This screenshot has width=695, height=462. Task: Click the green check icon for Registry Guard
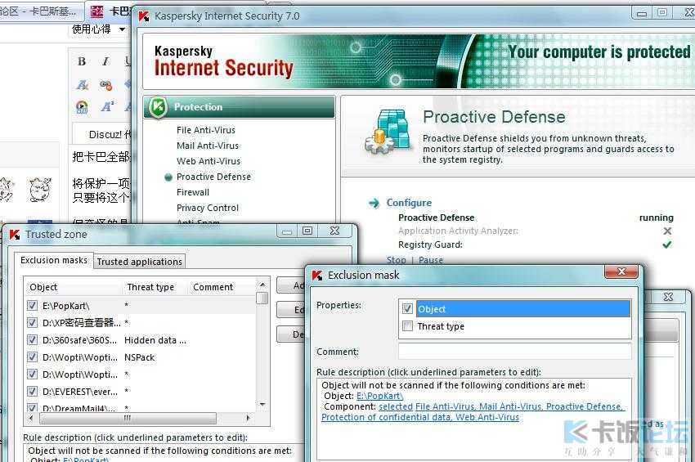pyautogui.click(x=666, y=244)
